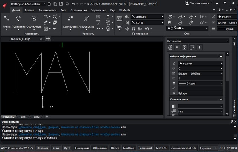Open the ByLayer line color selector in Properties

pos(200,64)
